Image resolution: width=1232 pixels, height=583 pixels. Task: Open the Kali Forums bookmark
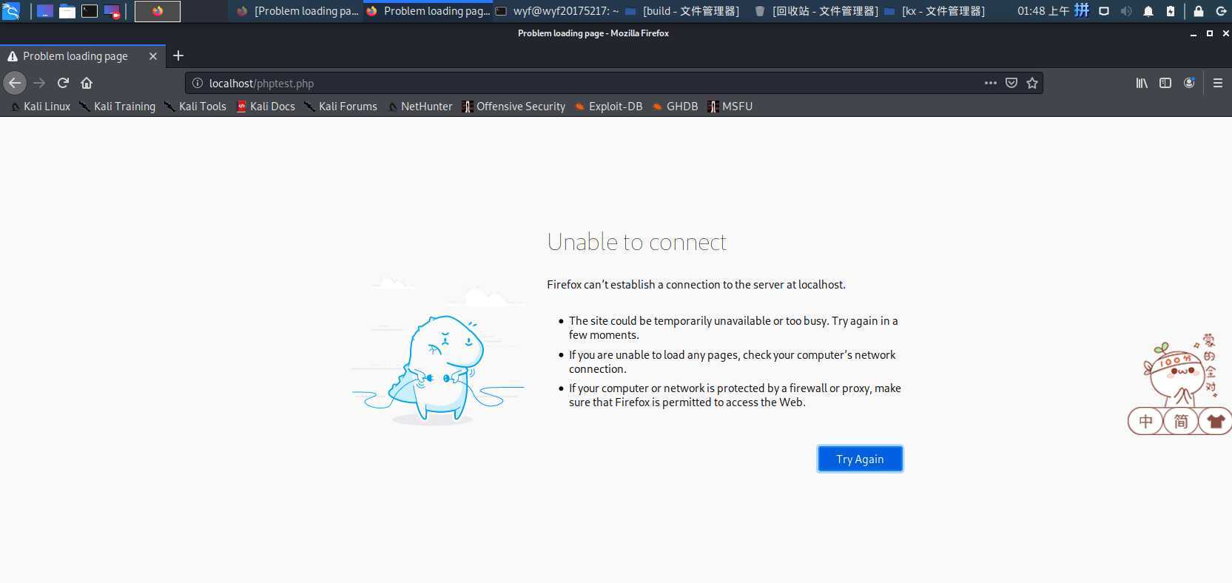coord(341,107)
